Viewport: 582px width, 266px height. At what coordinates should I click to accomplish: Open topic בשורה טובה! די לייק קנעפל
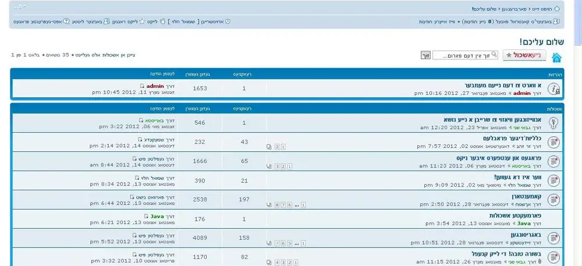coord(506,254)
